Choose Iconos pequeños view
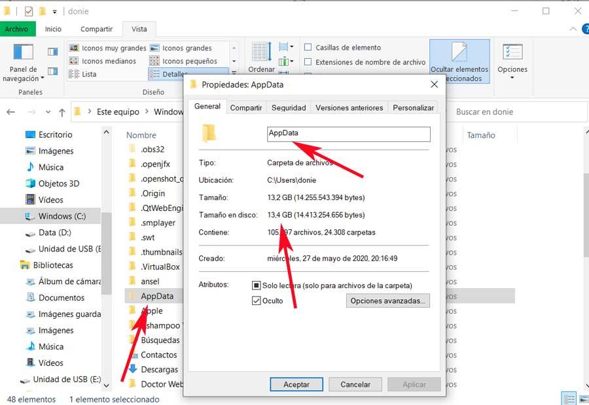This screenshot has height=405, width=589. pos(183,61)
